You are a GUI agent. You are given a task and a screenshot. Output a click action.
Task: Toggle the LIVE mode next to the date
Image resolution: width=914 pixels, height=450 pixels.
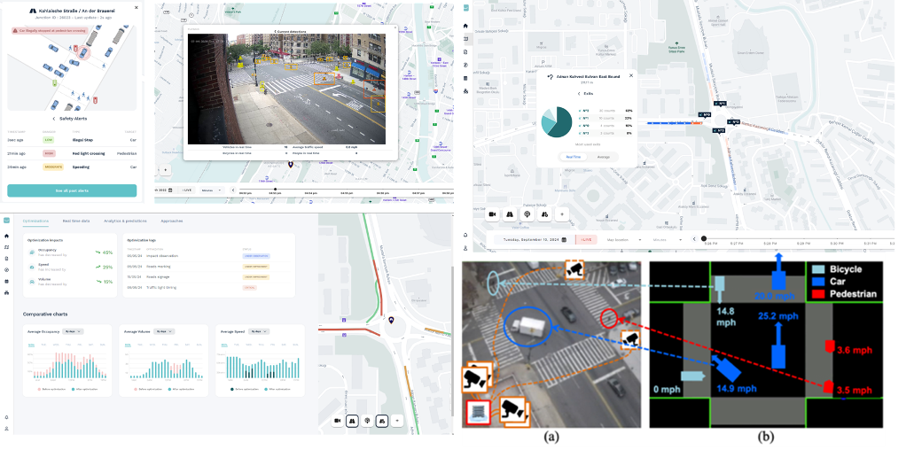click(x=586, y=239)
